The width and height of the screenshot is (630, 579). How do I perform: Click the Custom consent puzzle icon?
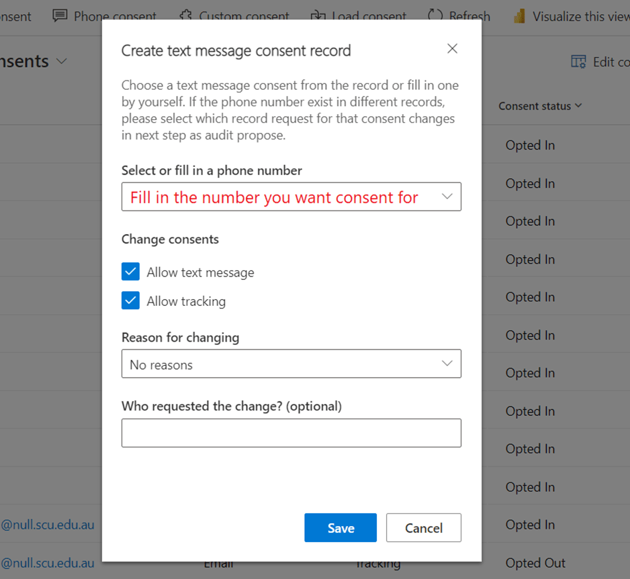tap(186, 15)
